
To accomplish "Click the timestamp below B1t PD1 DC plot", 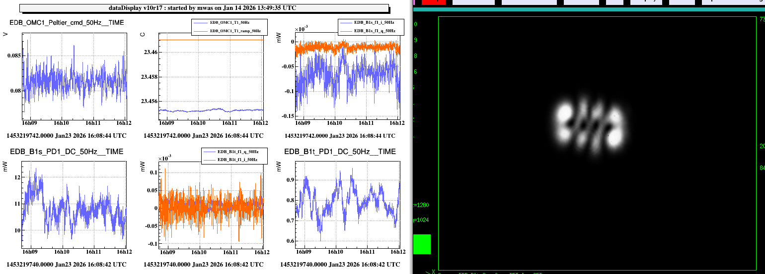I will click(x=340, y=264).
